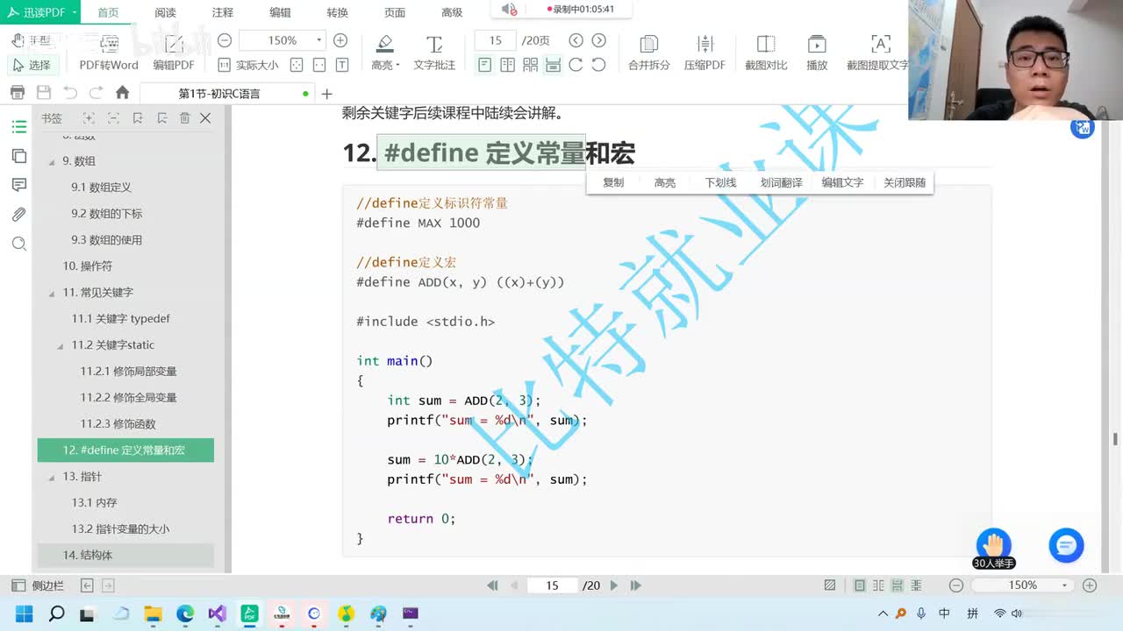Collapse the 11. 常见关键字 bookmark node
1123x631 pixels.
(51, 293)
